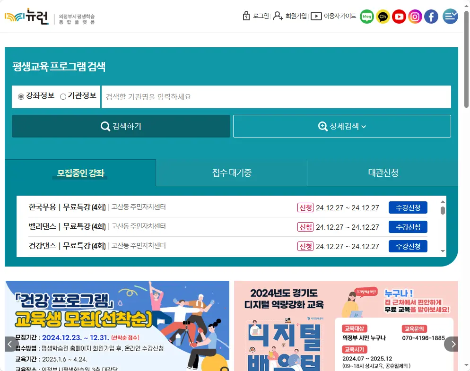Select the 강좌정보 radio button
This screenshot has height=371, width=470.
pyautogui.click(x=20, y=96)
